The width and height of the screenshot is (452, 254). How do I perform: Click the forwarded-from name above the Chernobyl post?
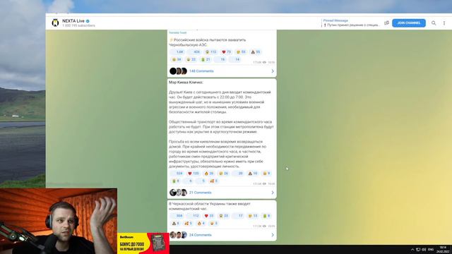tap(177, 33)
